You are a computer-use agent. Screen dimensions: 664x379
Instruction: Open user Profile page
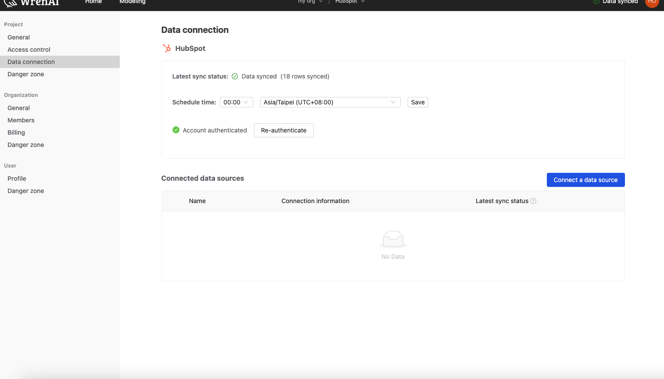60,179
